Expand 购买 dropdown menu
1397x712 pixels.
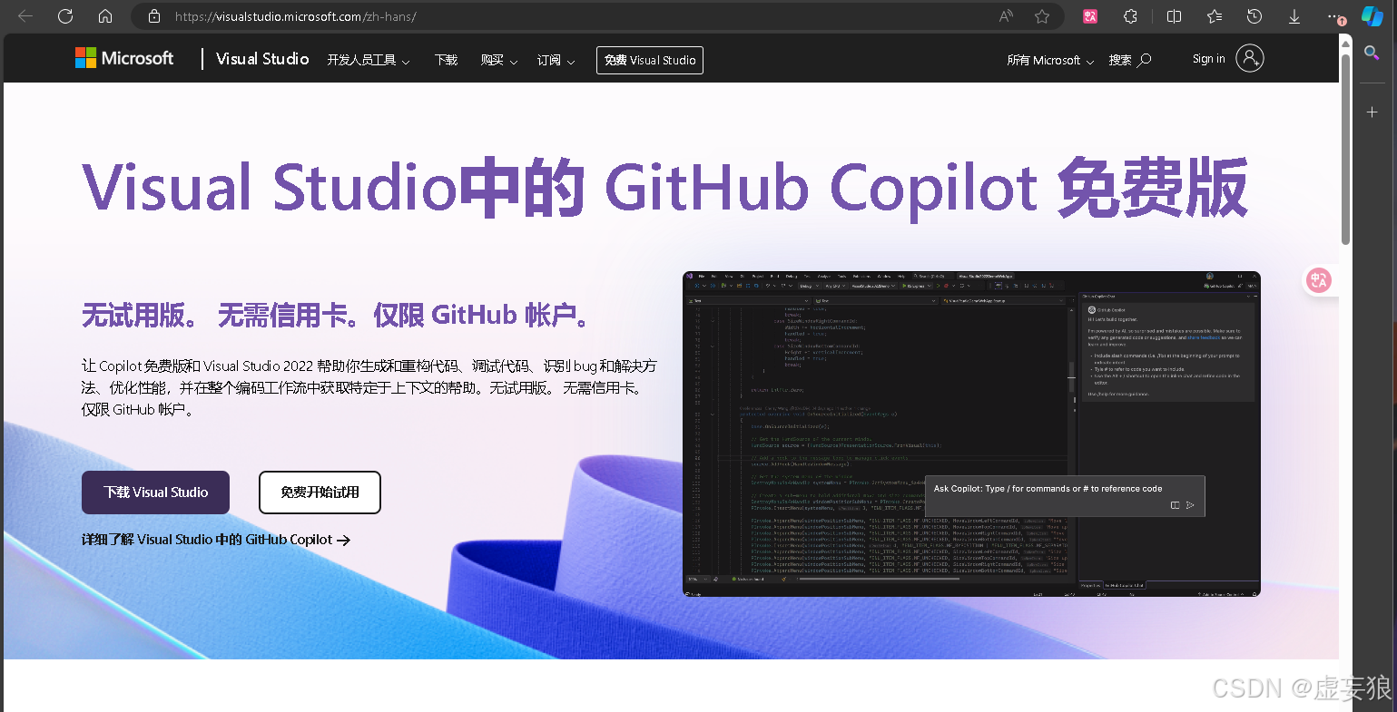coord(499,60)
